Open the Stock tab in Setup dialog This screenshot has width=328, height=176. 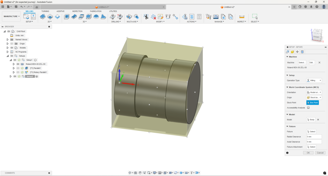[292, 52]
